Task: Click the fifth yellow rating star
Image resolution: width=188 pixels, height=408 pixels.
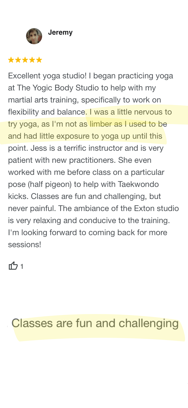Action: pyautogui.click(x=39, y=60)
